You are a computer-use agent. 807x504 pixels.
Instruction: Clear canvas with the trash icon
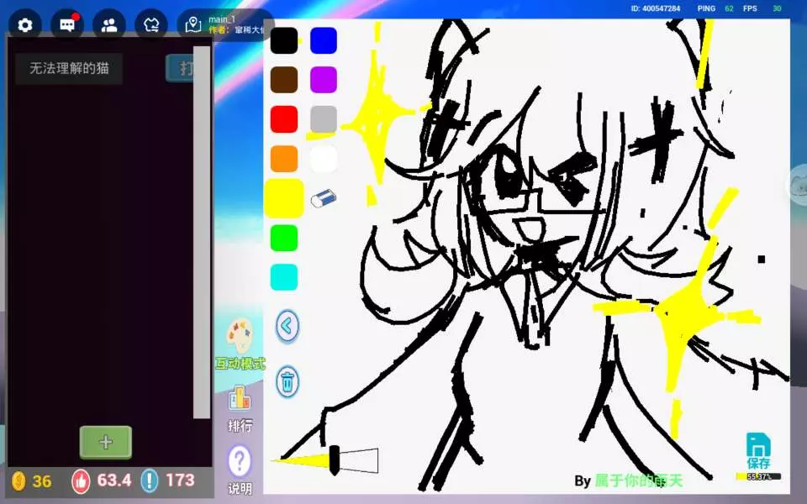coord(287,381)
